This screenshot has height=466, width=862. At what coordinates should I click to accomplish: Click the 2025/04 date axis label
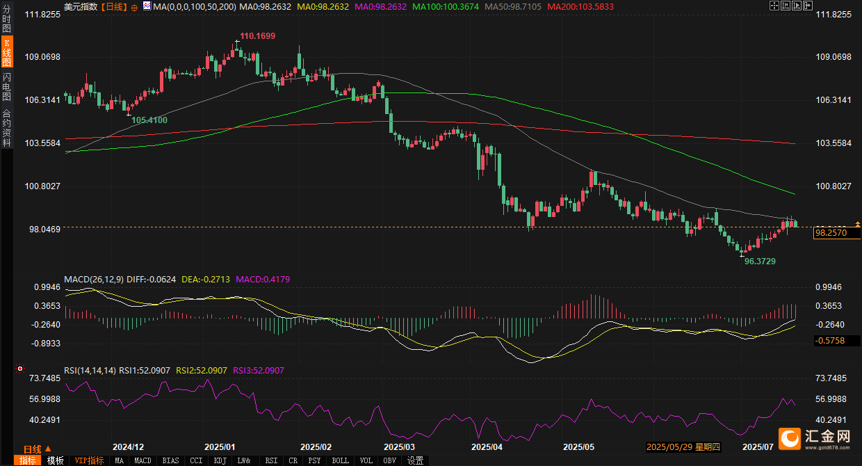(x=487, y=447)
